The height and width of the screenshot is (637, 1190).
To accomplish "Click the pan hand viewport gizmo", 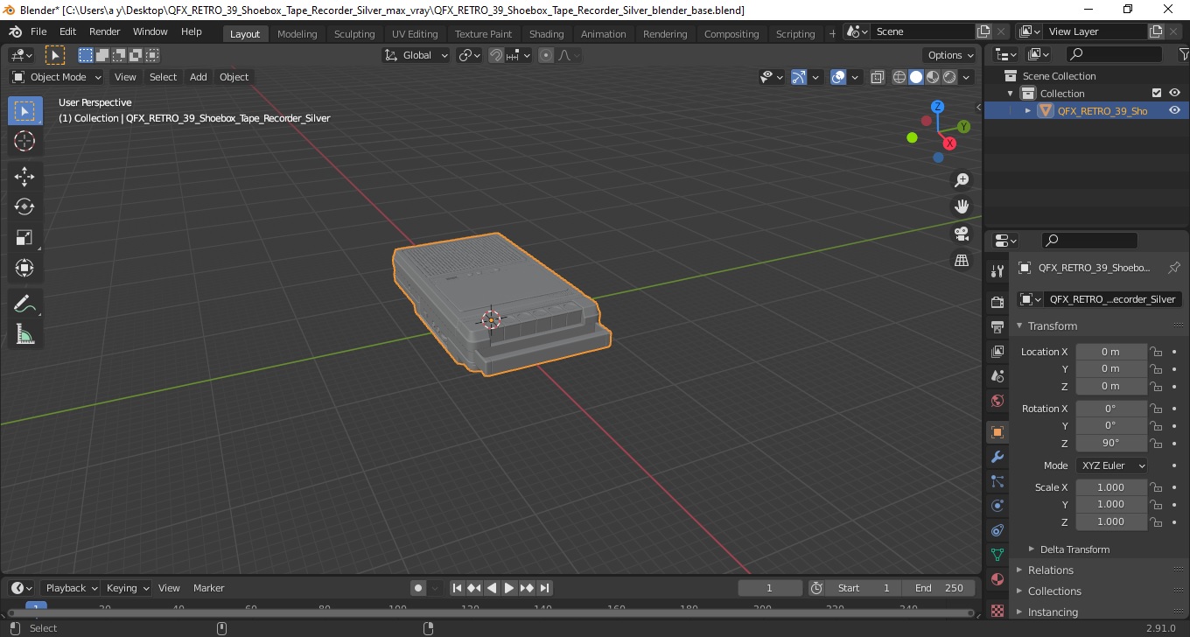I will [962, 206].
